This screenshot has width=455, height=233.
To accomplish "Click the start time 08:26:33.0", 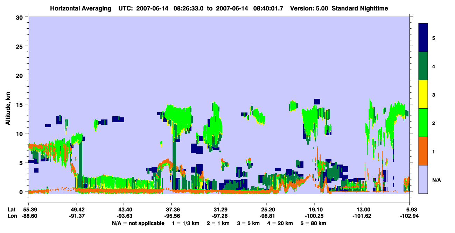I will coord(188,8).
